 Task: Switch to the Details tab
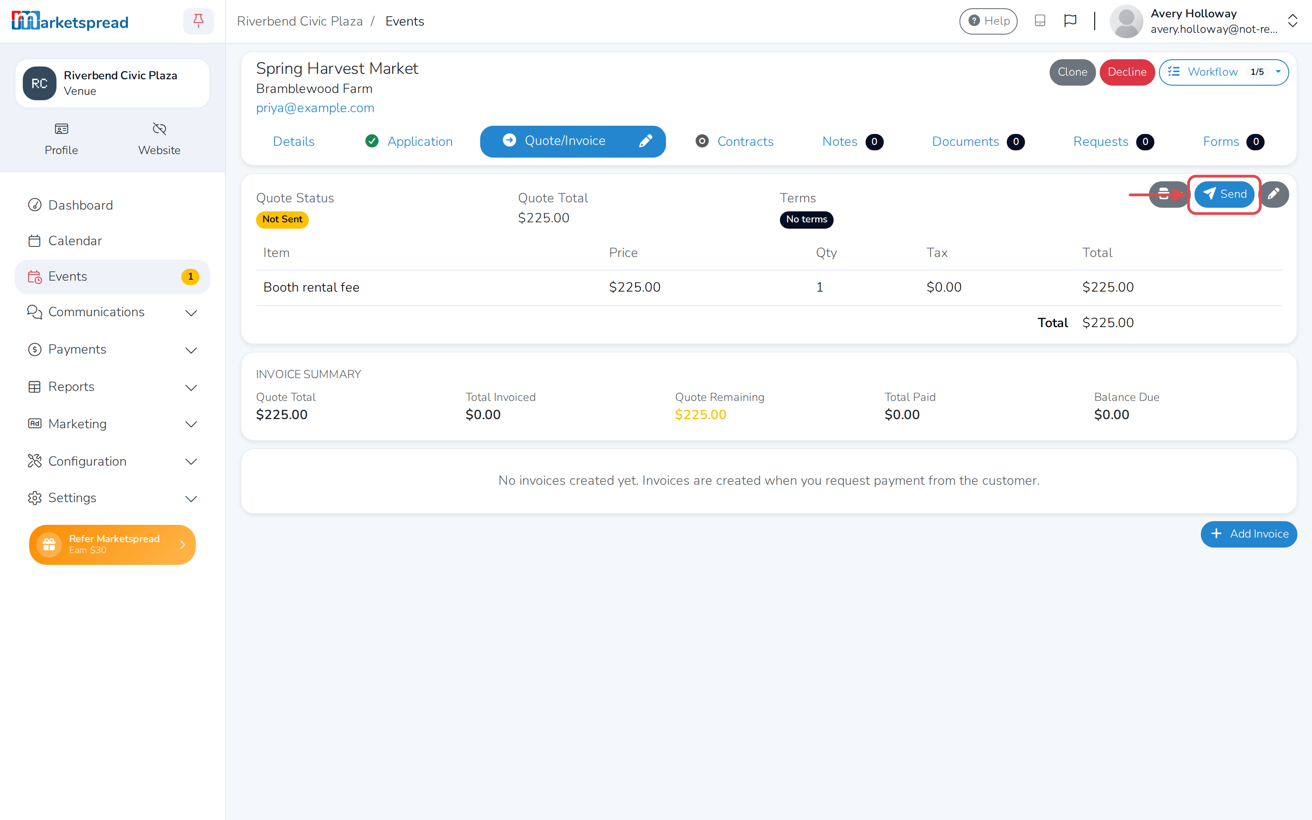tap(293, 142)
